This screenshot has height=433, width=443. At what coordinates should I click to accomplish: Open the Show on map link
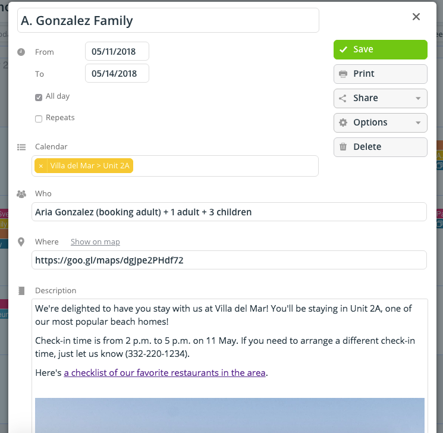tap(95, 242)
